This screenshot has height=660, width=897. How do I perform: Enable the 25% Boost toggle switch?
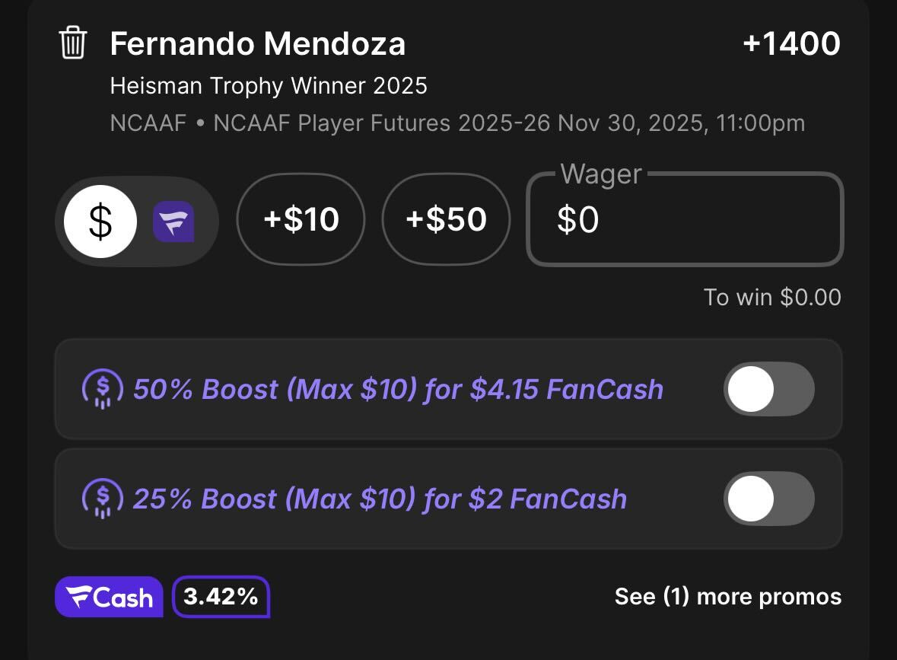[x=768, y=499]
